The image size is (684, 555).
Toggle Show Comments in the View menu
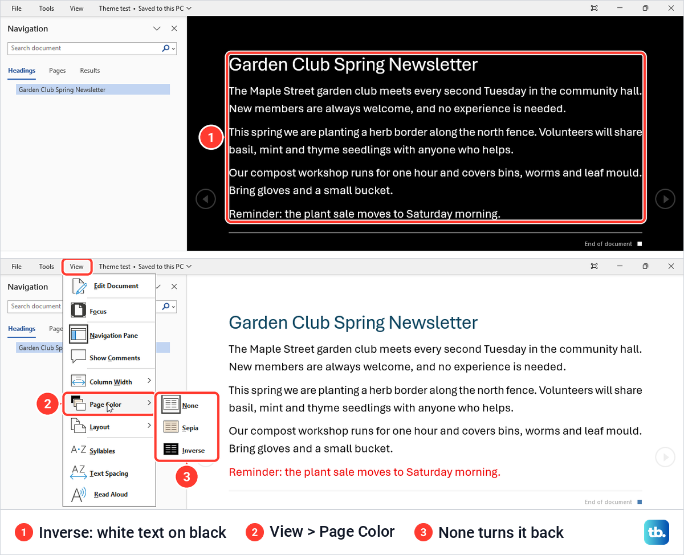pos(109,358)
